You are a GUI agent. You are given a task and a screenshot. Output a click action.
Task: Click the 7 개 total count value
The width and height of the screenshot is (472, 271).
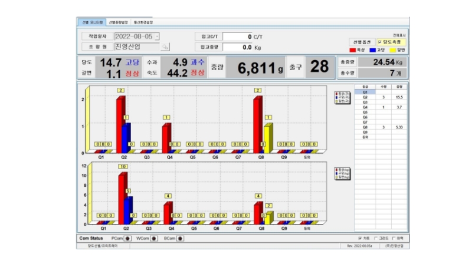(382, 72)
